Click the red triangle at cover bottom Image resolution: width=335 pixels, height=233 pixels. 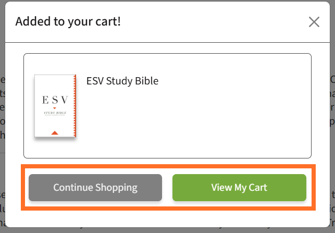click(x=55, y=133)
